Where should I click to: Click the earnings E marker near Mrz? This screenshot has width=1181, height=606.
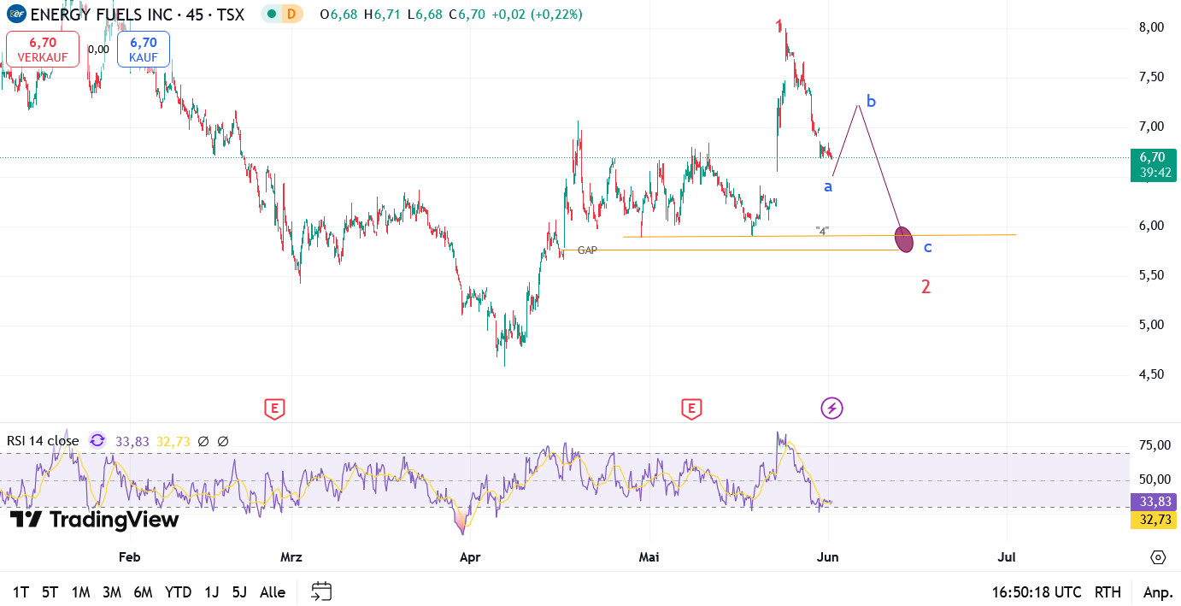pyautogui.click(x=274, y=409)
